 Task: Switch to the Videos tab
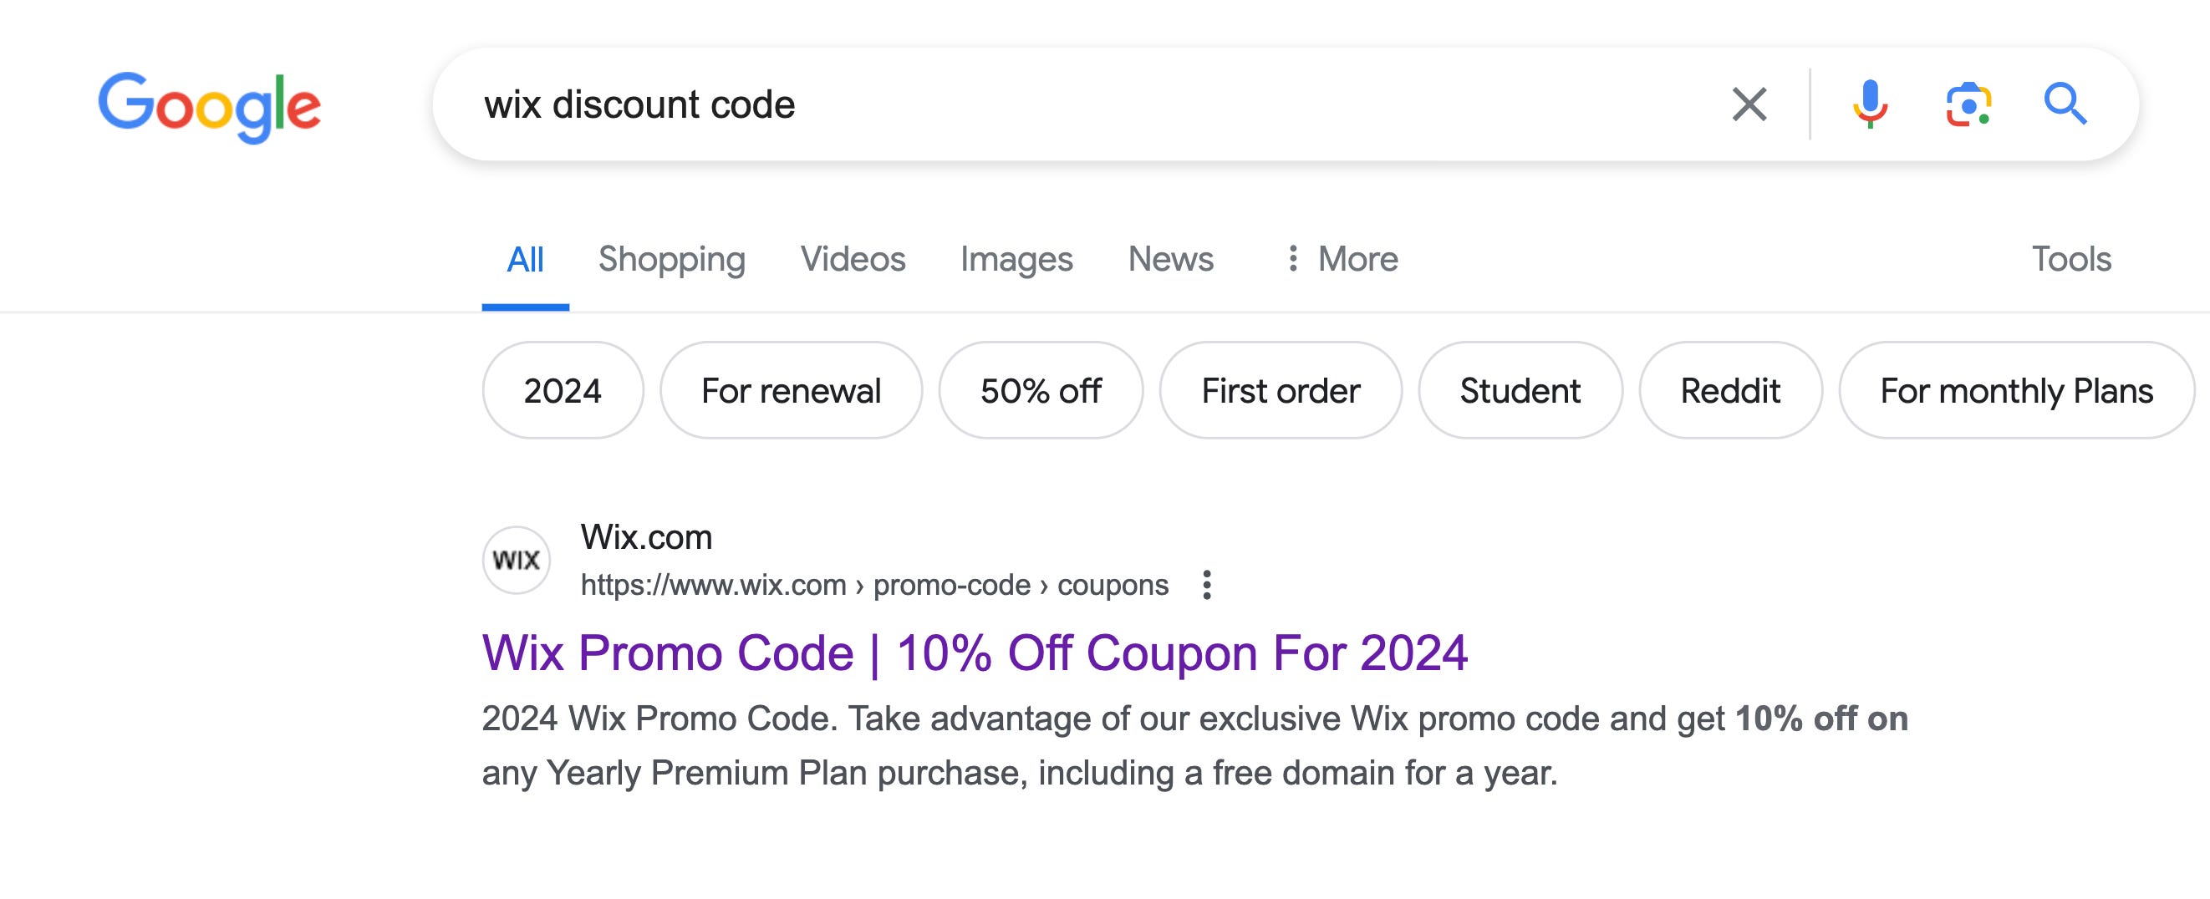point(852,259)
